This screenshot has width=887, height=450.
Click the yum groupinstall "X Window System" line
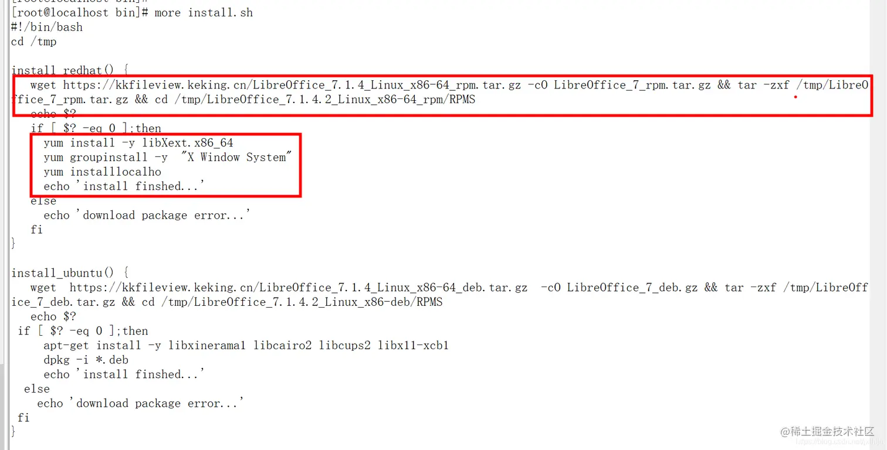click(168, 157)
